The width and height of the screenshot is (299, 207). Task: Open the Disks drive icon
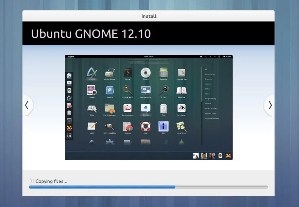click(92, 109)
